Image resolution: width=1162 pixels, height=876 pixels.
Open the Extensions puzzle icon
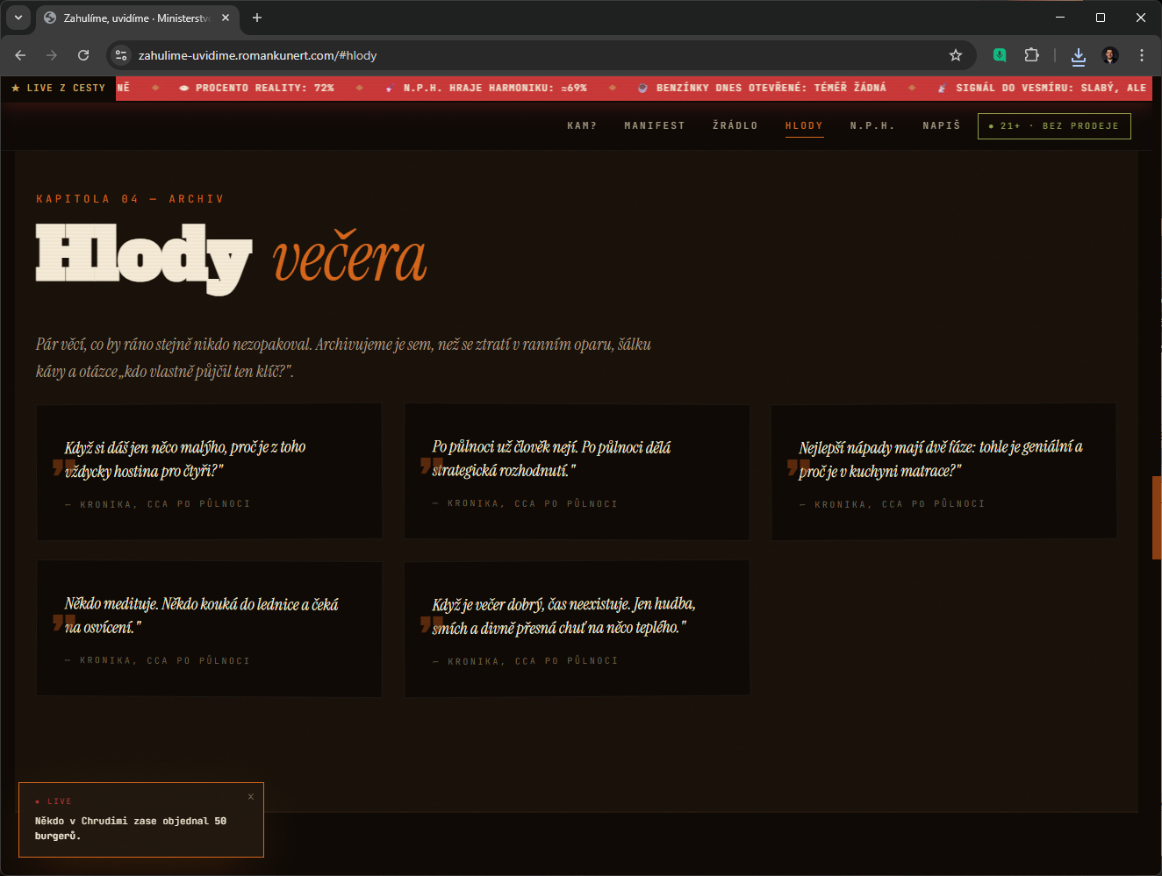[x=1031, y=55]
